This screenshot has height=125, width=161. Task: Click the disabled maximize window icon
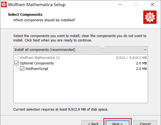[x=136, y=4]
